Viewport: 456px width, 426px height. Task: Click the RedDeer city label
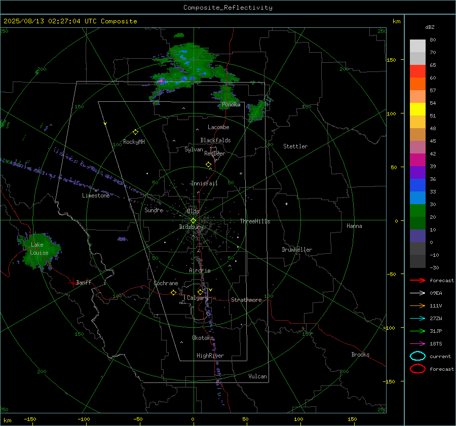click(215, 153)
